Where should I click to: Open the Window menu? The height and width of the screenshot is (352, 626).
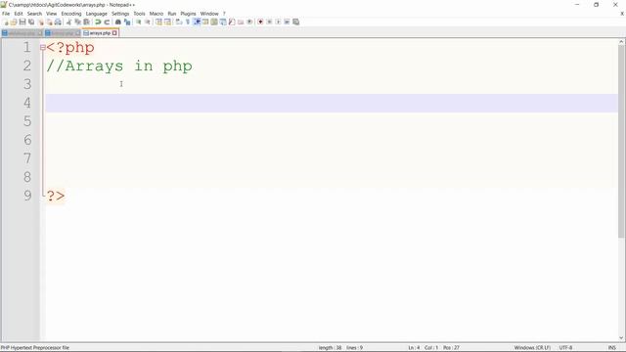(x=209, y=14)
